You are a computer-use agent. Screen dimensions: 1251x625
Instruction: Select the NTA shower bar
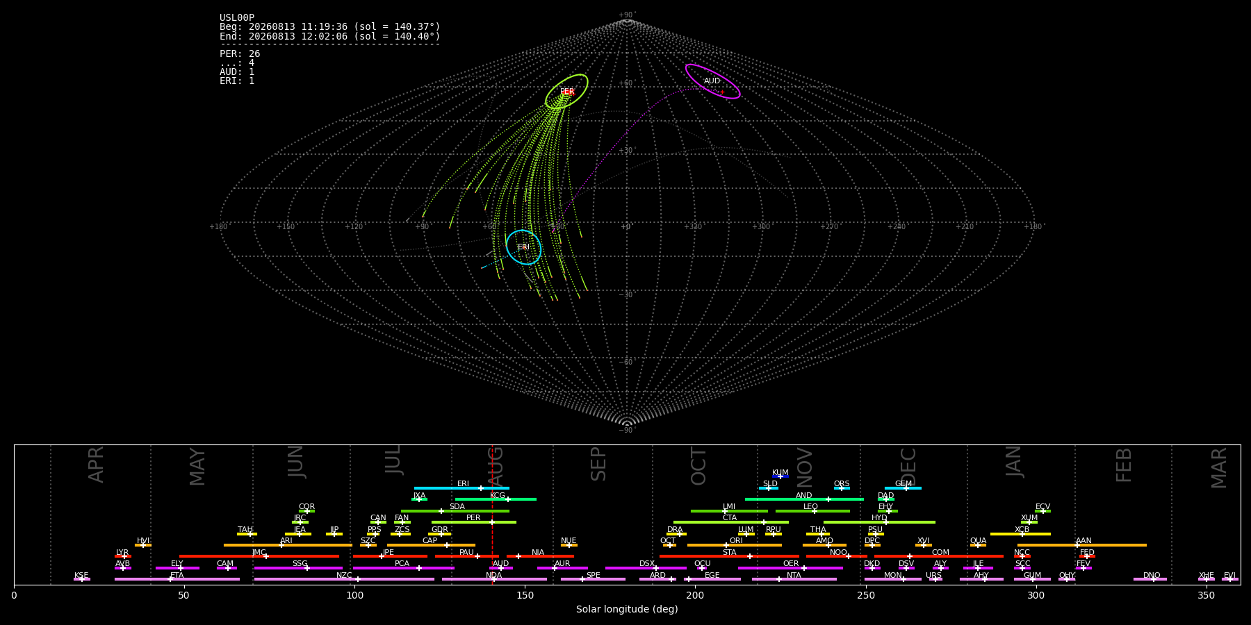(x=794, y=579)
